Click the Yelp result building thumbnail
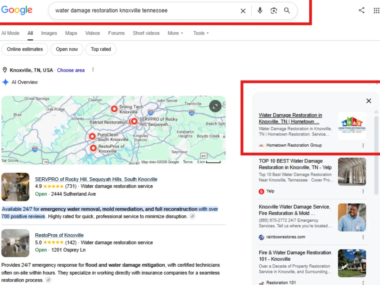The image size is (380, 285). click(x=352, y=172)
